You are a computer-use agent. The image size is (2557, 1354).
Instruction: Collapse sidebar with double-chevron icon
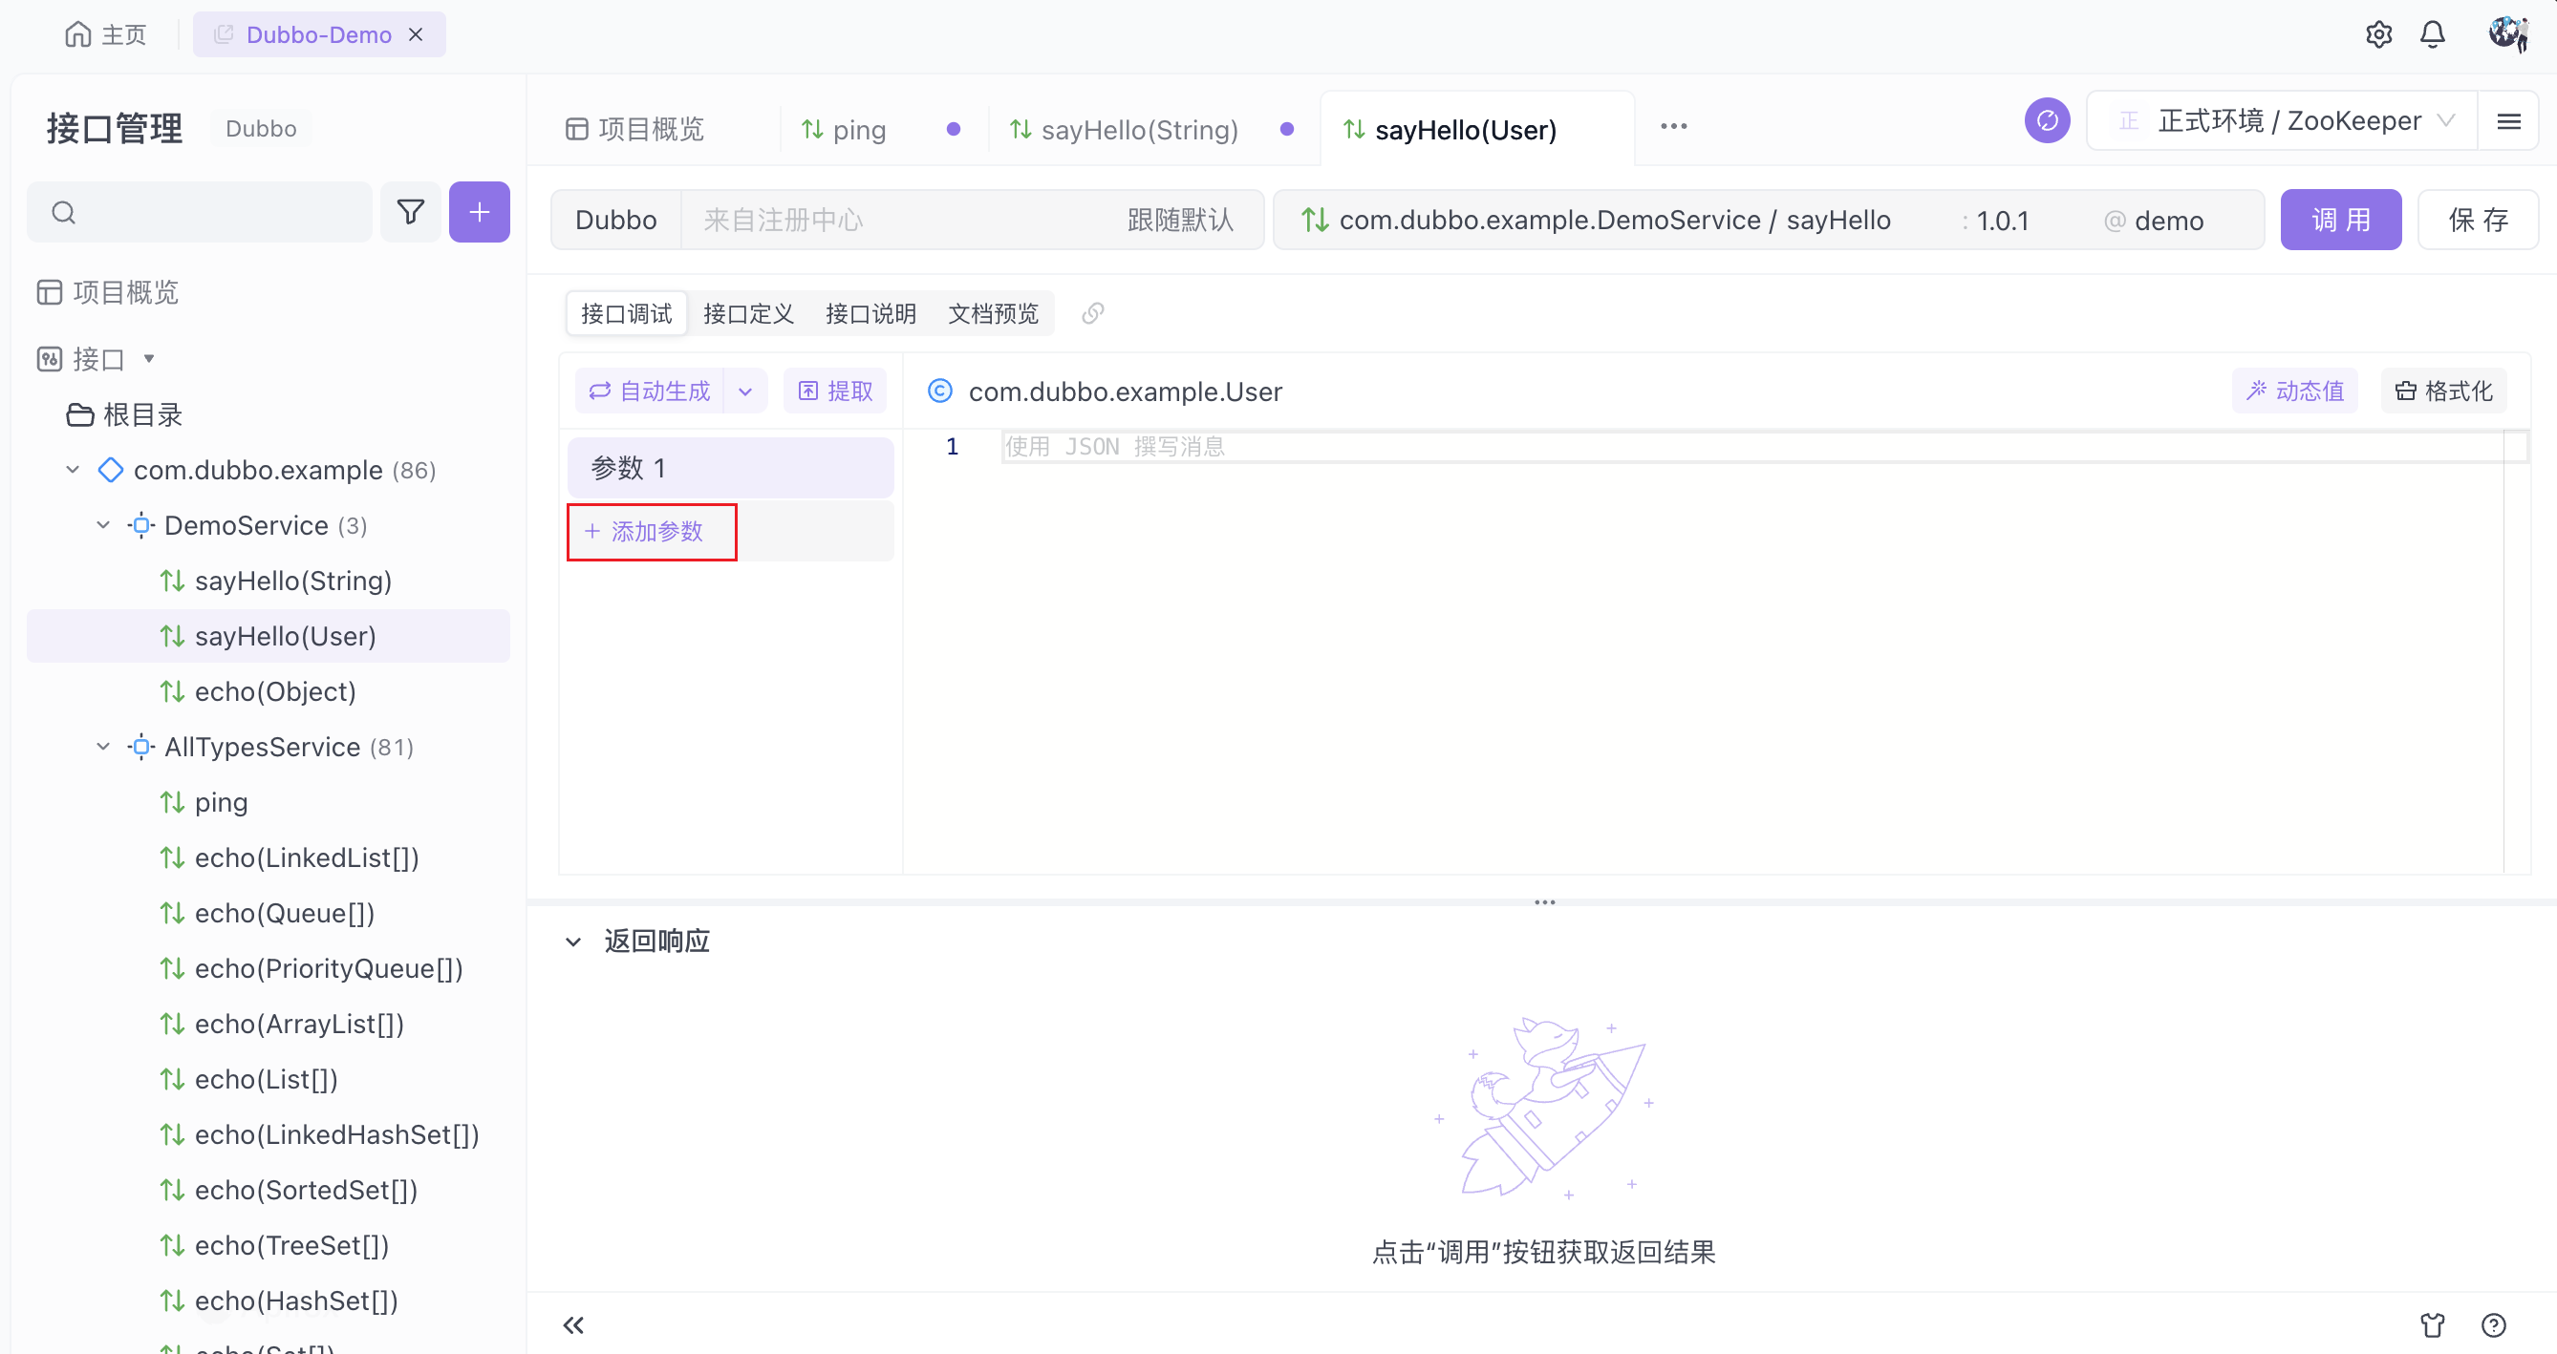pyautogui.click(x=572, y=1325)
